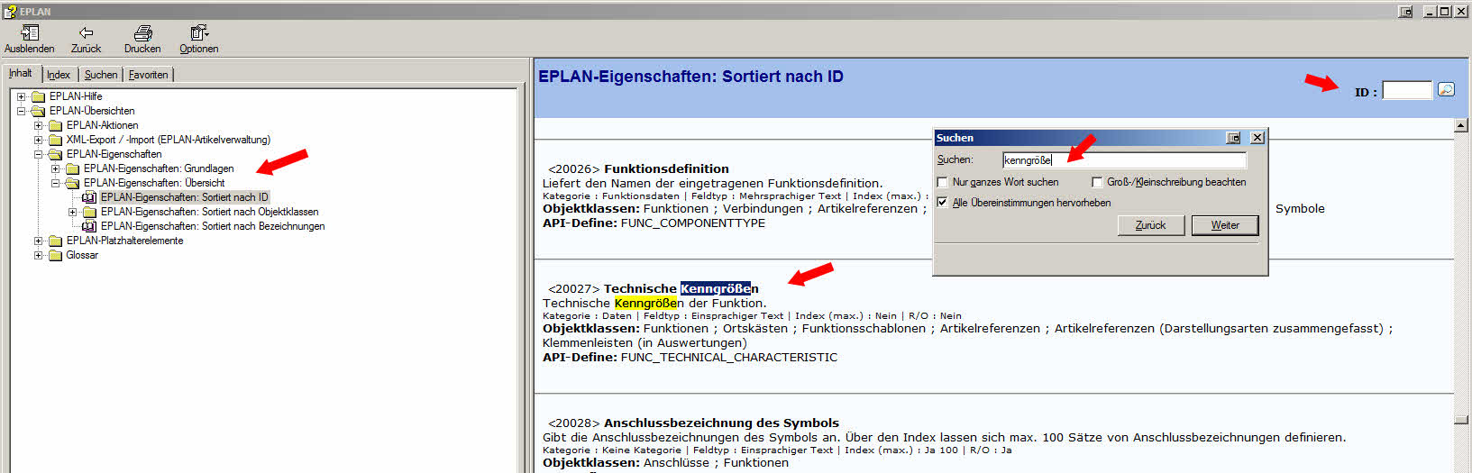The height and width of the screenshot is (473, 1472).
Task: Enable Groß-/Kleinschreibung beachten checkbox
Action: point(1097,182)
